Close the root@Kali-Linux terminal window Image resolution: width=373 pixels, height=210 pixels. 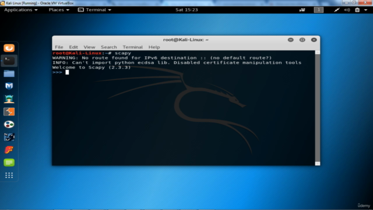[x=314, y=40]
